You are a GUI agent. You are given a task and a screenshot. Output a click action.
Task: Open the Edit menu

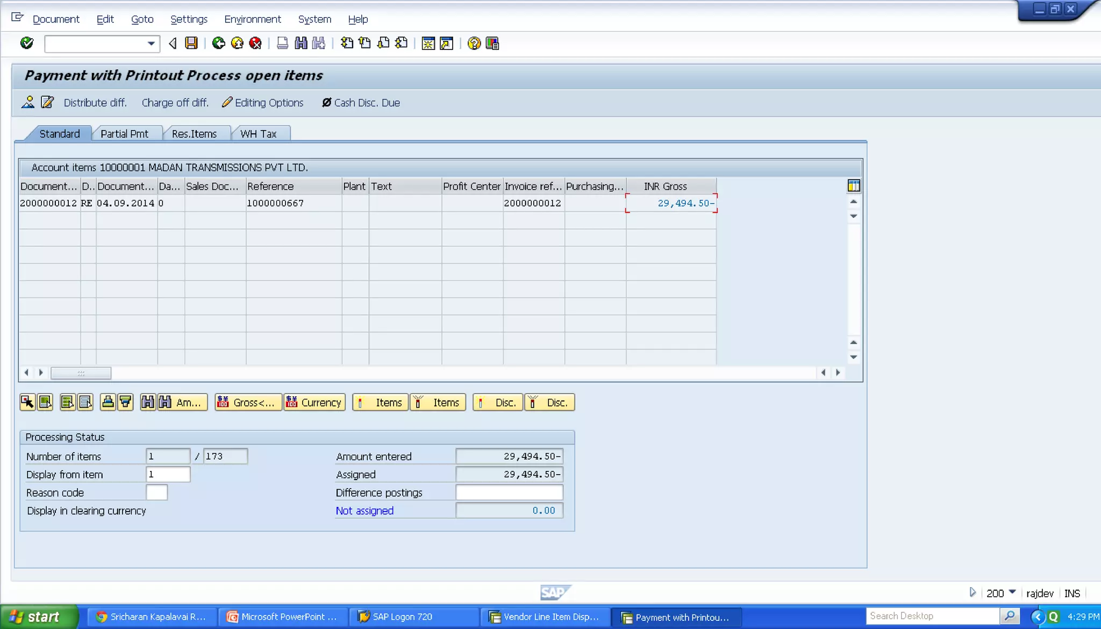click(105, 19)
